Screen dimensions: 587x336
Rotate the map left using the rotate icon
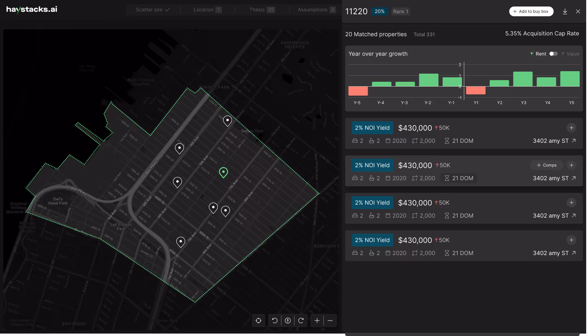click(x=274, y=321)
